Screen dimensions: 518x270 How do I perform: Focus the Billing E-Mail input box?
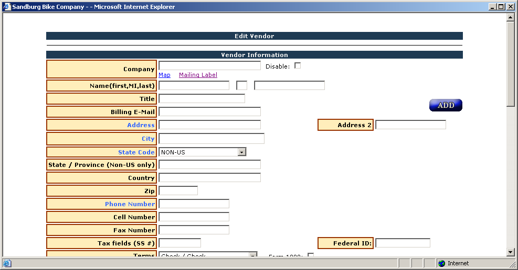209,111
